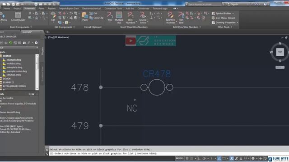Click the project tree vertical scrollbar

37,72
